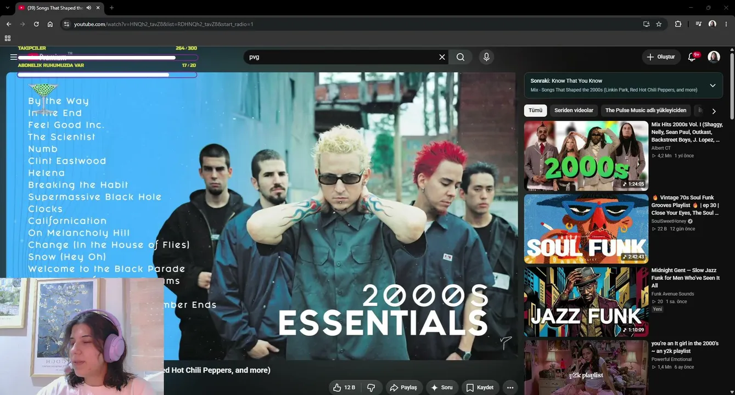
Task: Visit the Powerful Emotional channel
Action: [672, 359]
